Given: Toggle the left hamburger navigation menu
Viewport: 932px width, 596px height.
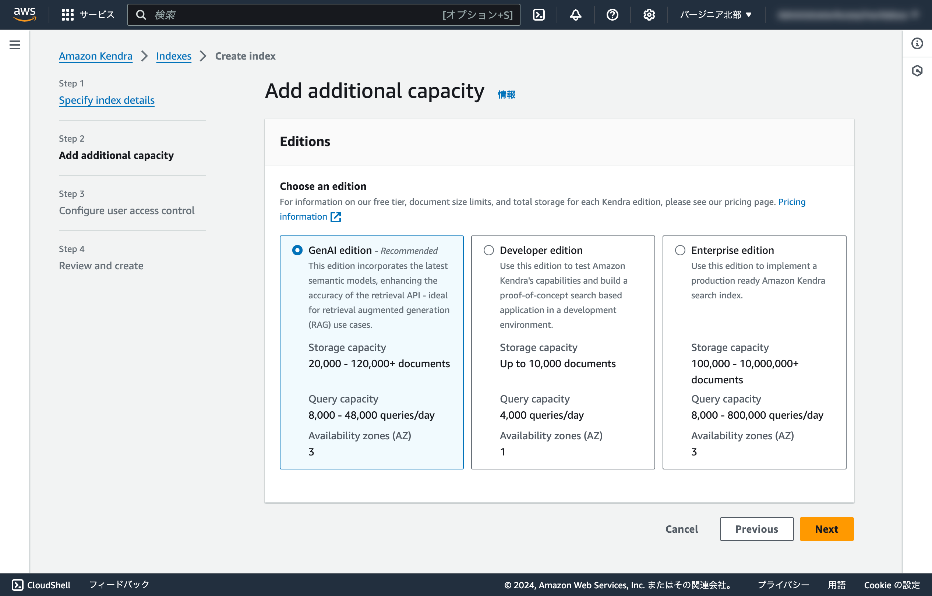Looking at the screenshot, I should [x=15, y=45].
